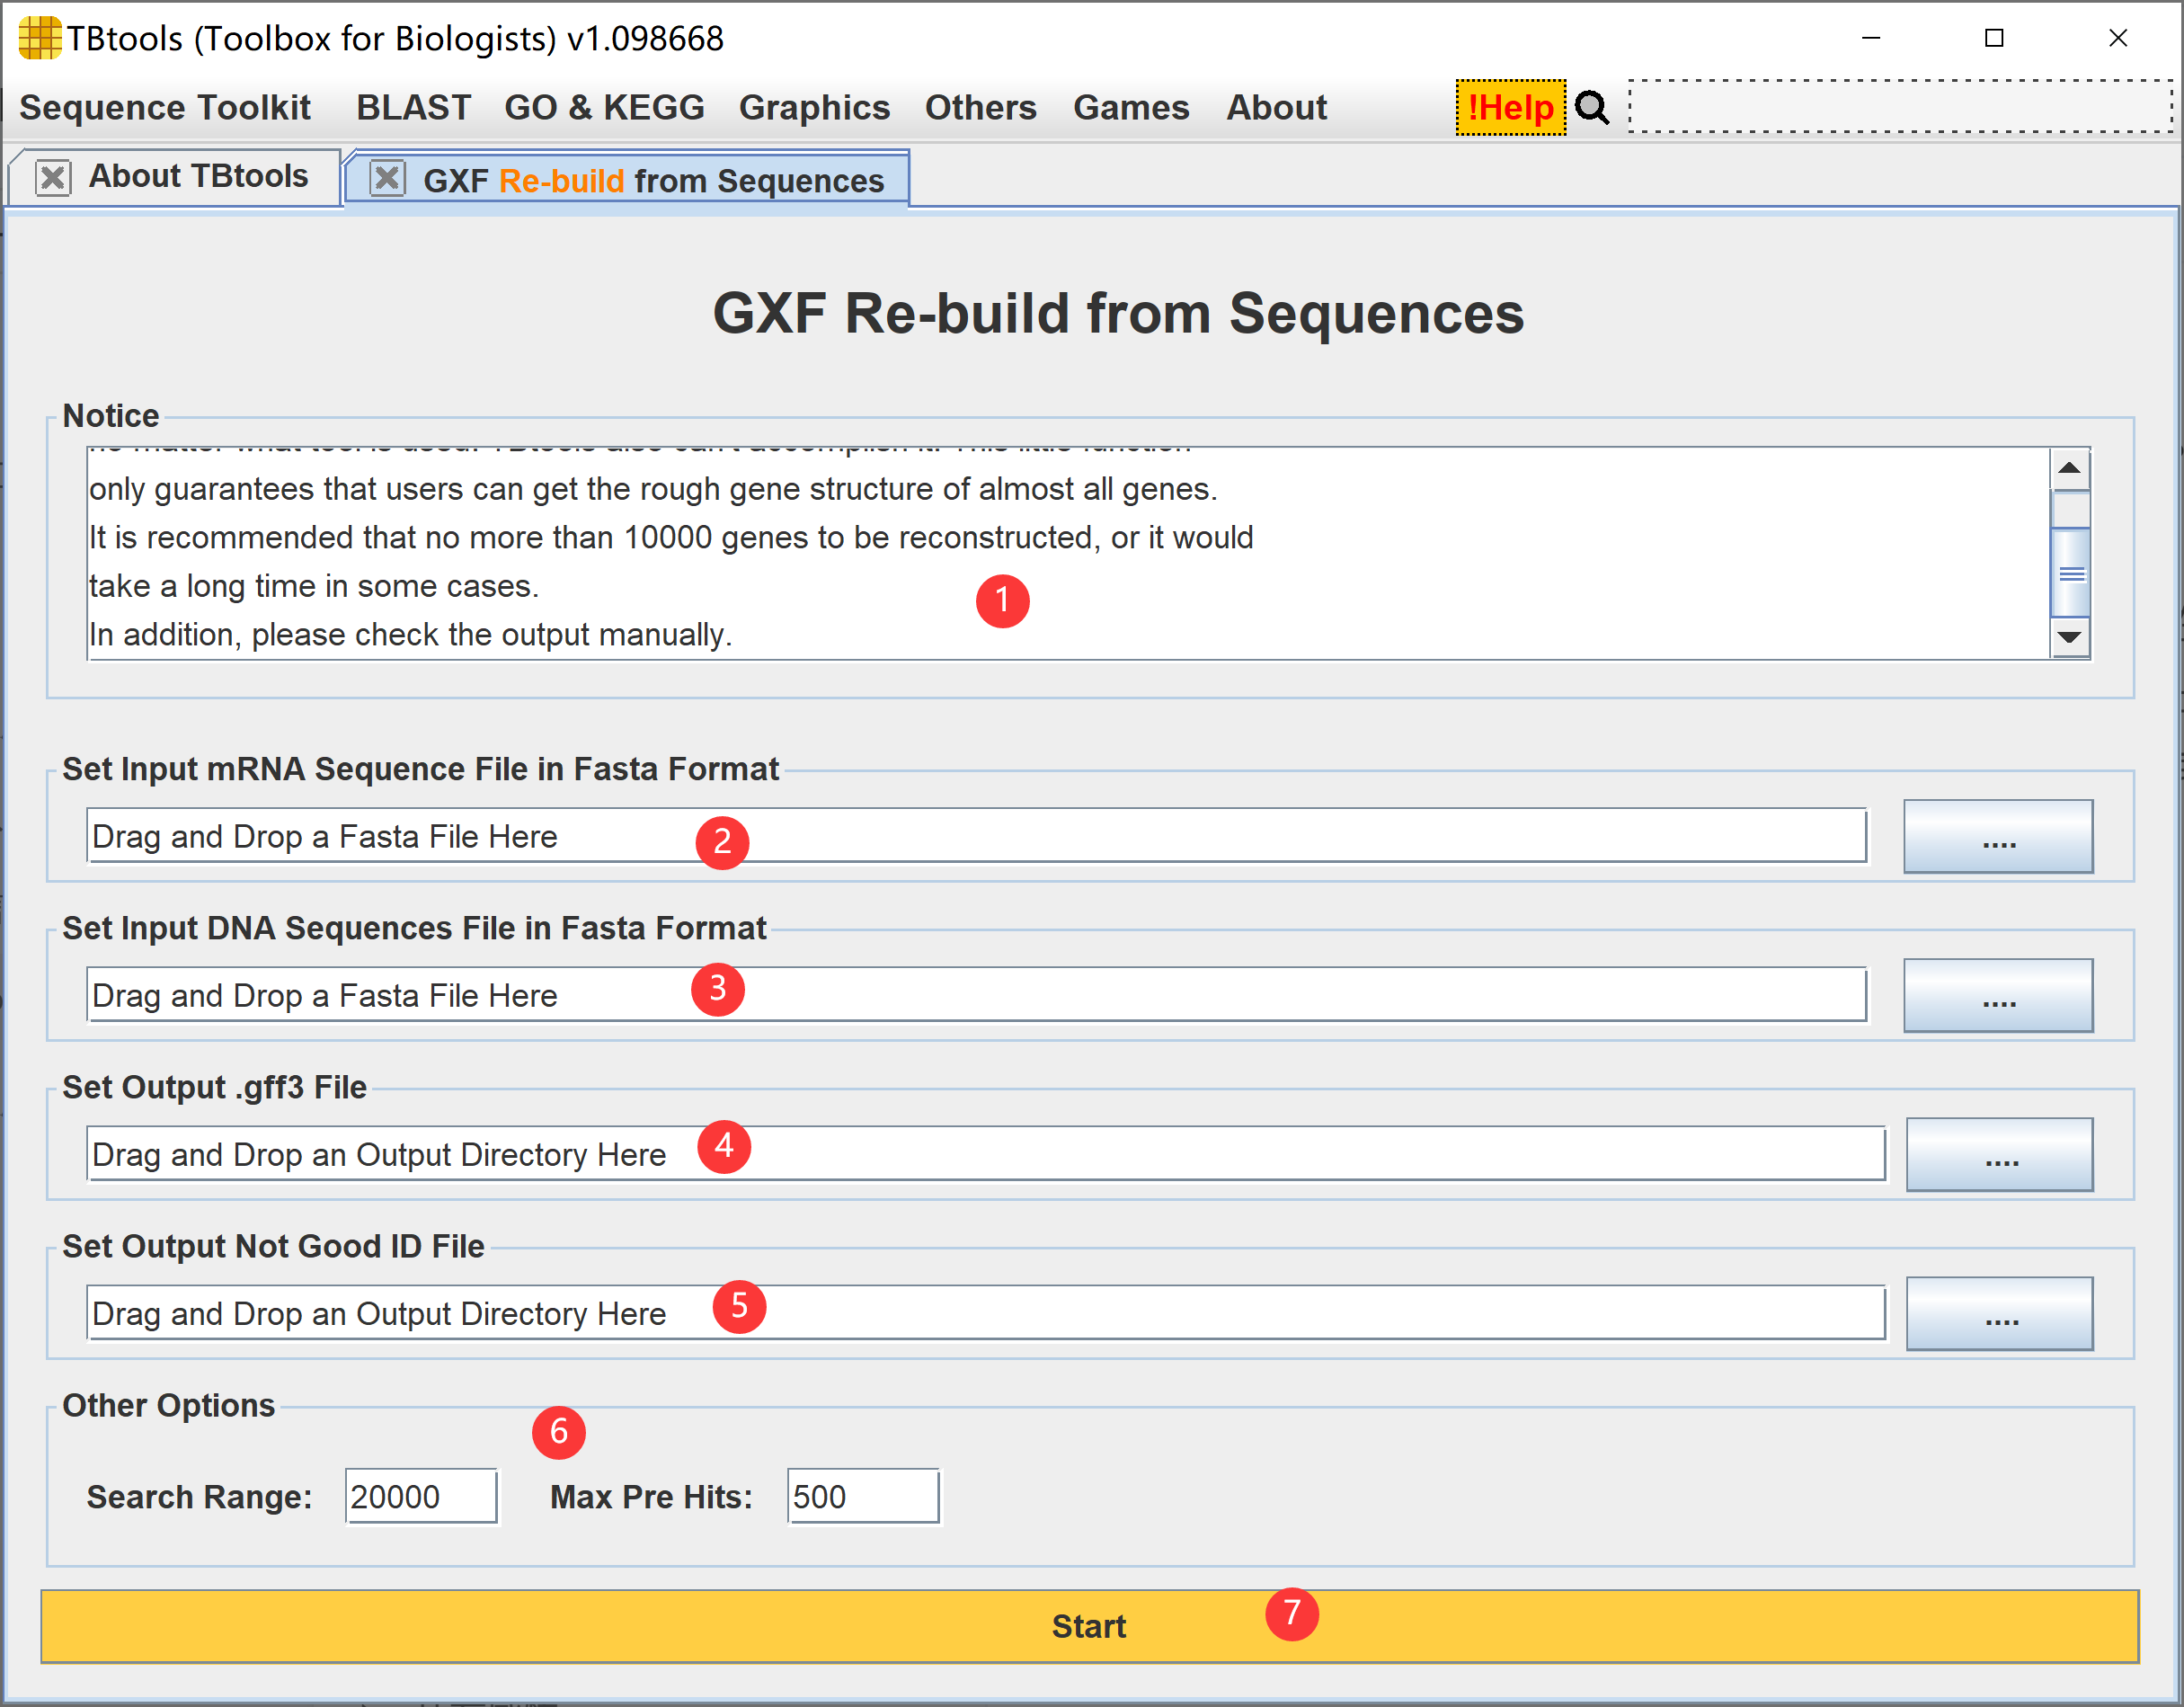Open the GO & KEGG menu

point(604,107)
